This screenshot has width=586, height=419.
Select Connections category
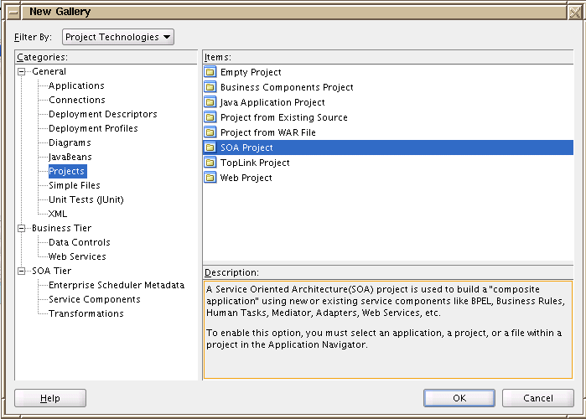[x=77, y=100]
